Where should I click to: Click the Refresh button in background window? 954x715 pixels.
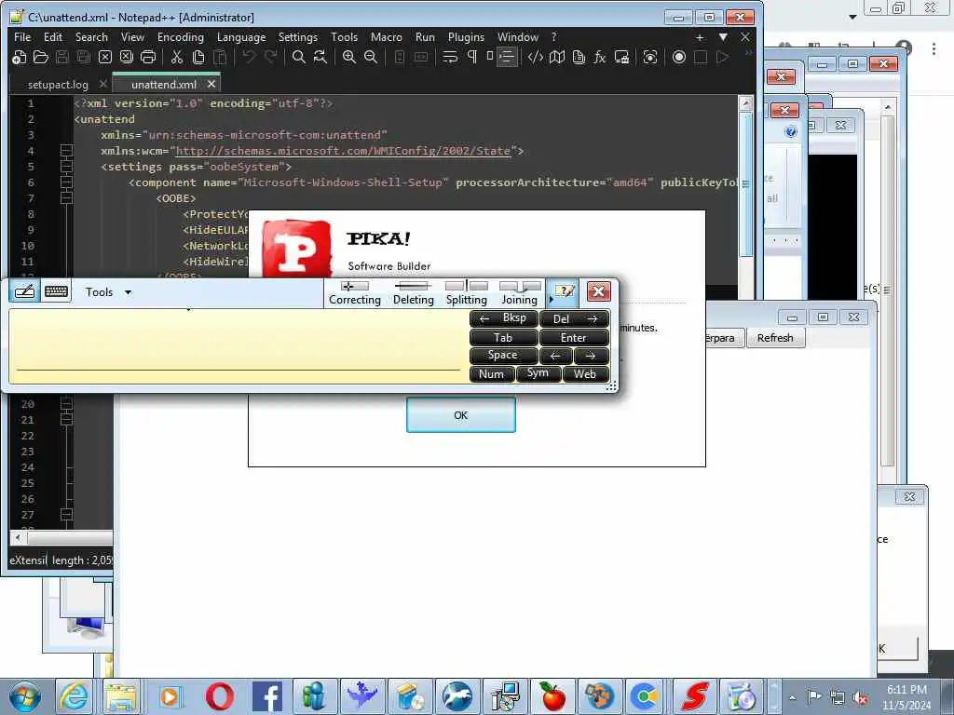tap(776, 338)
